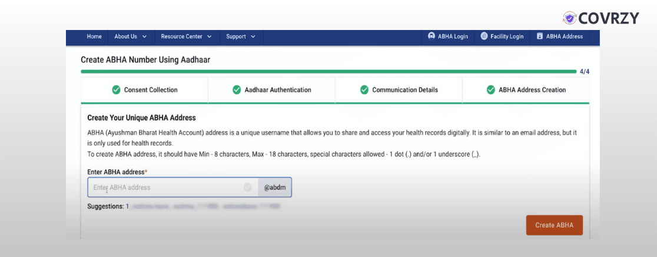The width and height of the screenshot is (657, 257).
Task: Switch to the Communication Details step
Action: point(399,90)
